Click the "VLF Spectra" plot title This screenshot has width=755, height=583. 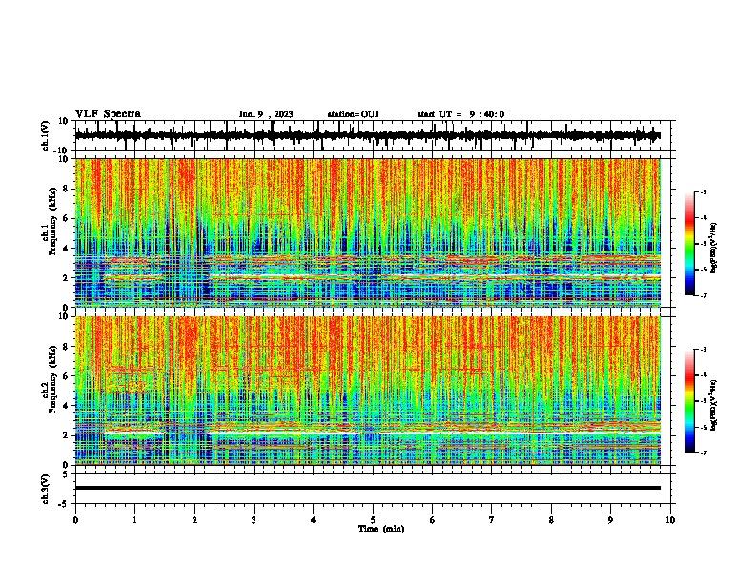click(x=108, y=114)
